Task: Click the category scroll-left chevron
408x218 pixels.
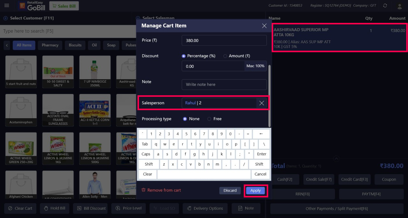Action: [x=7, y=45]
